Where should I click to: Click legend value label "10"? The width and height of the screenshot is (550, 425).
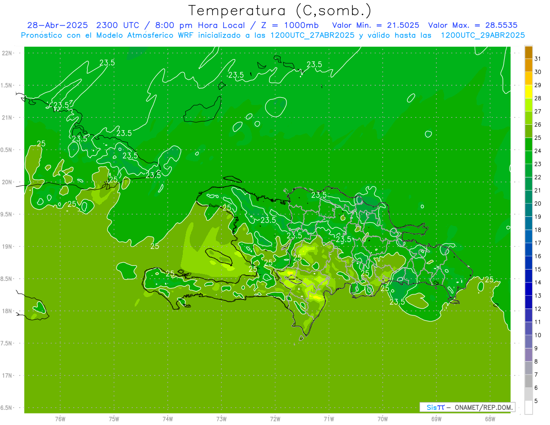[538, 335]
